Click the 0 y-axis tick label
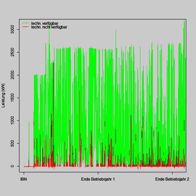 12,166
